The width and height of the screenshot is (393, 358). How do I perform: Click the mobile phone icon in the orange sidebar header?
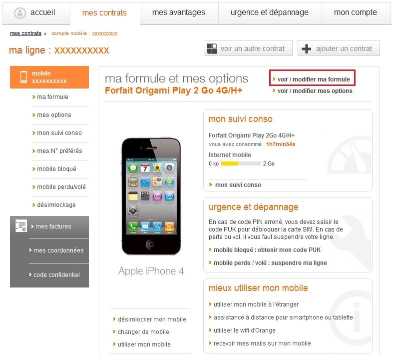23,77
